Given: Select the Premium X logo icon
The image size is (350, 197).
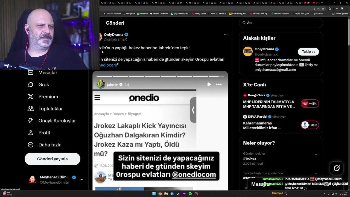Looking at the screenshot, I should (31, 97).
